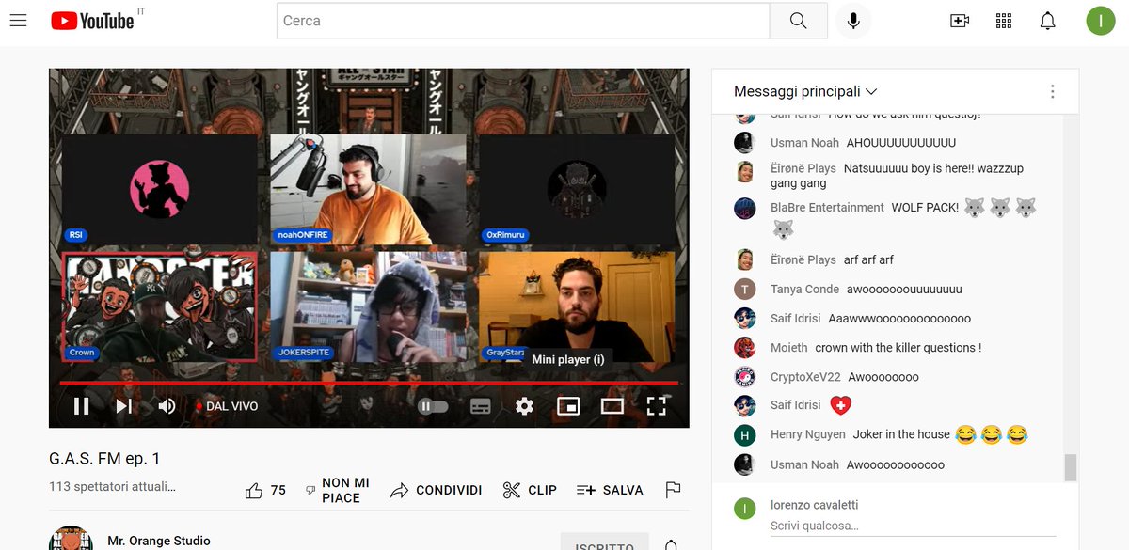1129x550 pixels.
Task: Toggle the autoplay switch
Action: [433, 406]
